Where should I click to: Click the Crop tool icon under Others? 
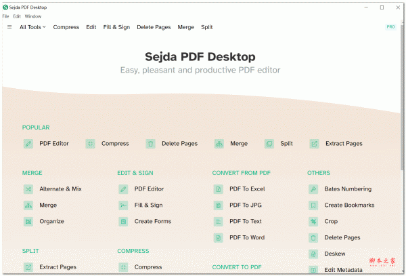pos(313,221)
